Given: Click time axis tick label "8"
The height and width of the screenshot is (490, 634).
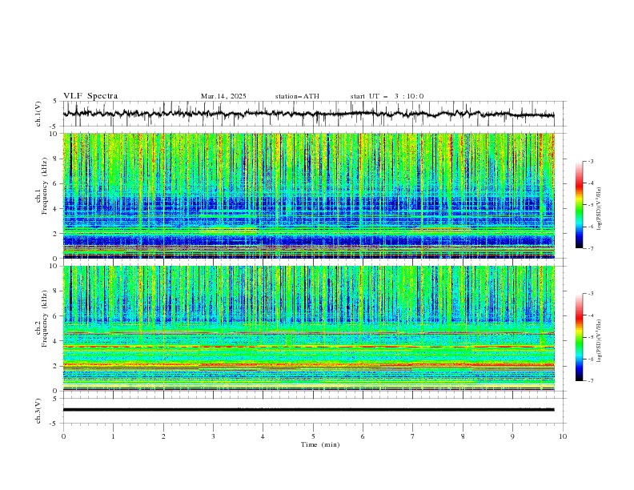Looking at the screenshot, I should [463, 436].
